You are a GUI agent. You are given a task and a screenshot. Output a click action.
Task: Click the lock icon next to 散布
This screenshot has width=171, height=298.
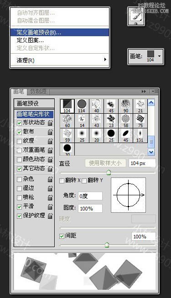click(50, 132)
